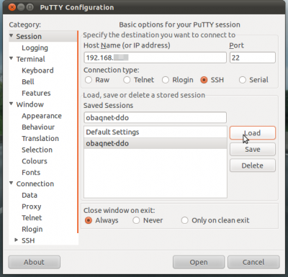Open the Translation settings
This screenshot has height=277, width=288.
click(x=40, y=138)
